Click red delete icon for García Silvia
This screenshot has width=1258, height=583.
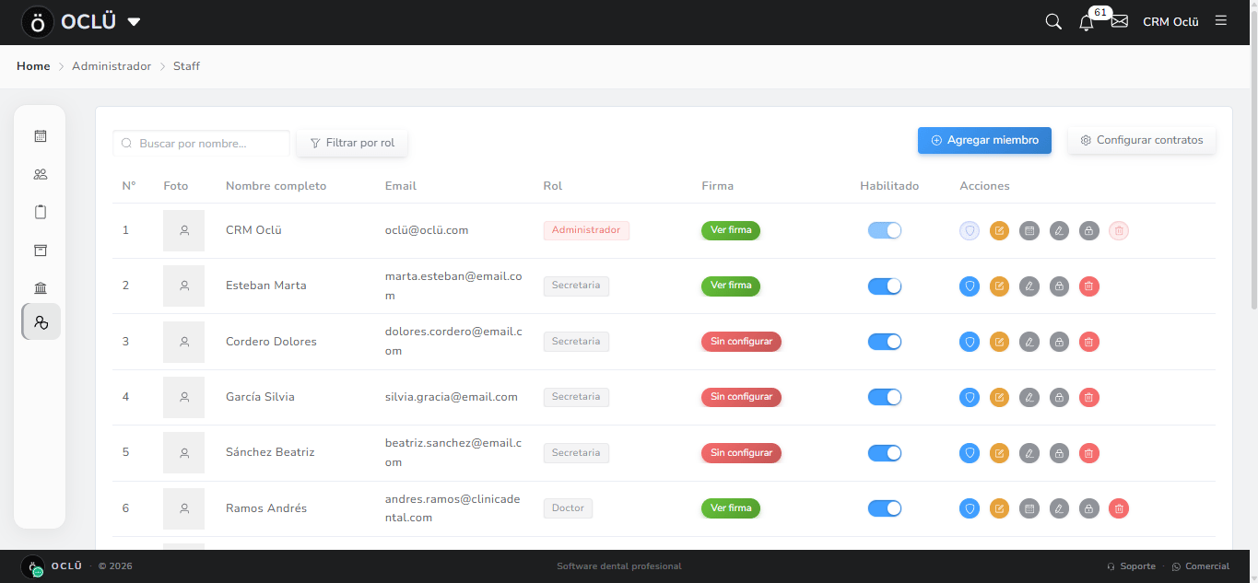click(x=1089, y=398)
